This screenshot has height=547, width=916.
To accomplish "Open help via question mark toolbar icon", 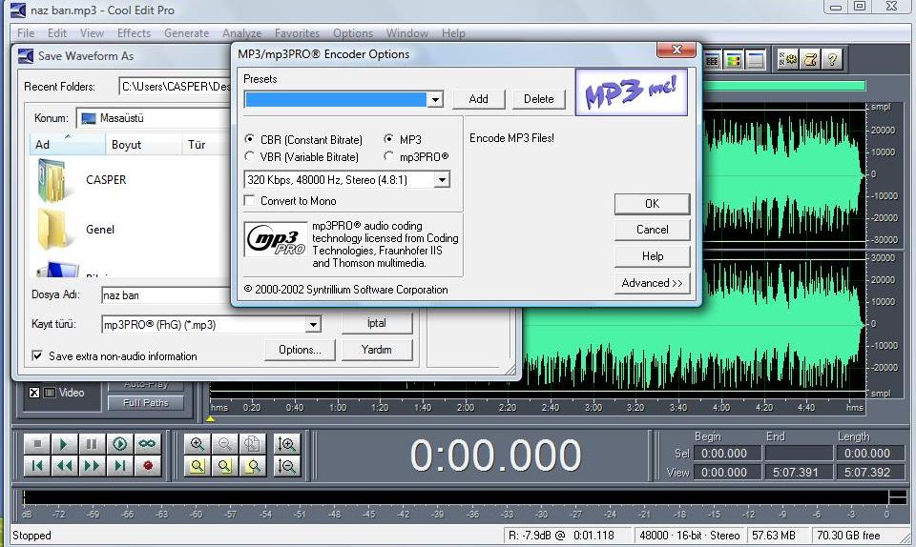I will (x=832, y=60).
